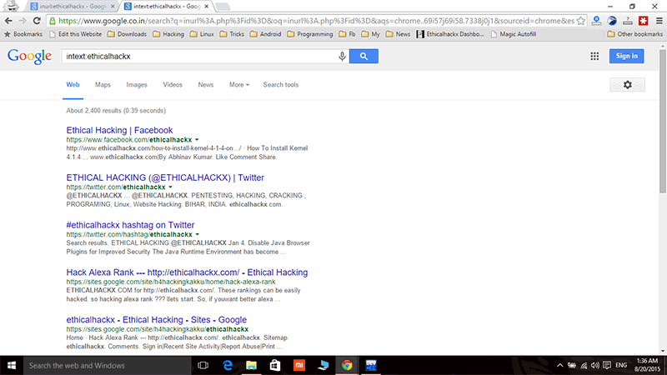Open the orange Mi app on taskbar
Viewport: 667px width, 375px height.
click(x=299, y=365)
